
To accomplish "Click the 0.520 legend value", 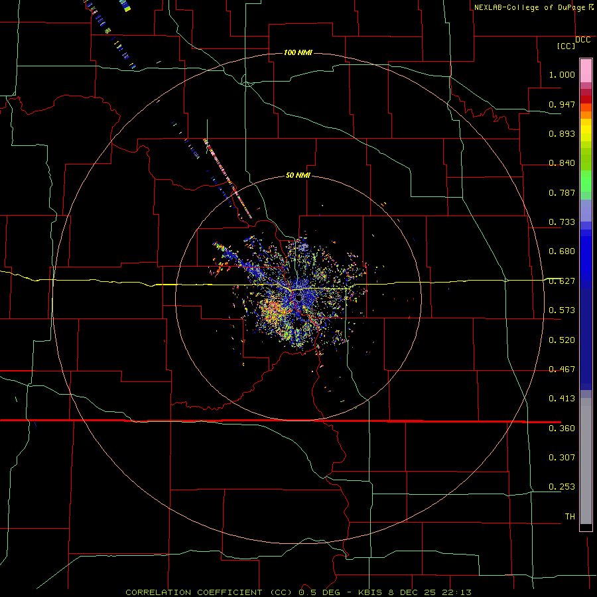I will (562, 340).
